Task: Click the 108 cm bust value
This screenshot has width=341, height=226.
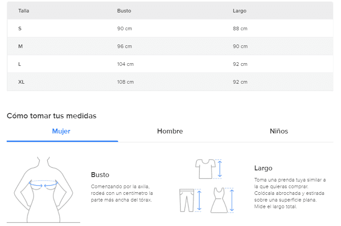Action: [125, 82]
